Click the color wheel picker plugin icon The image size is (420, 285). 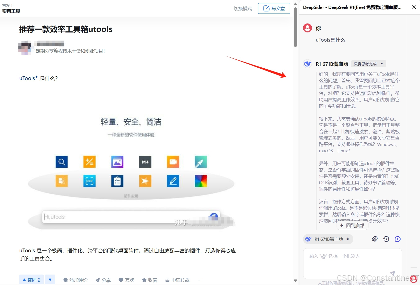click(201, 181)
